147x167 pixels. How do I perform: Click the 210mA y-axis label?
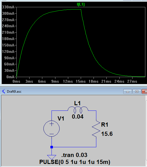pos(8,32)
